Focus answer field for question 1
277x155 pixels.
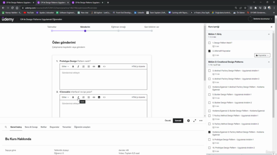103,80
